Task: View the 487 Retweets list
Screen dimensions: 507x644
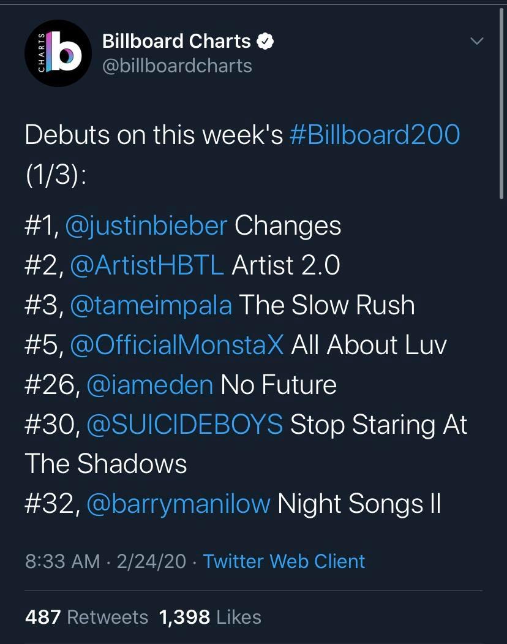Action: 86,617
